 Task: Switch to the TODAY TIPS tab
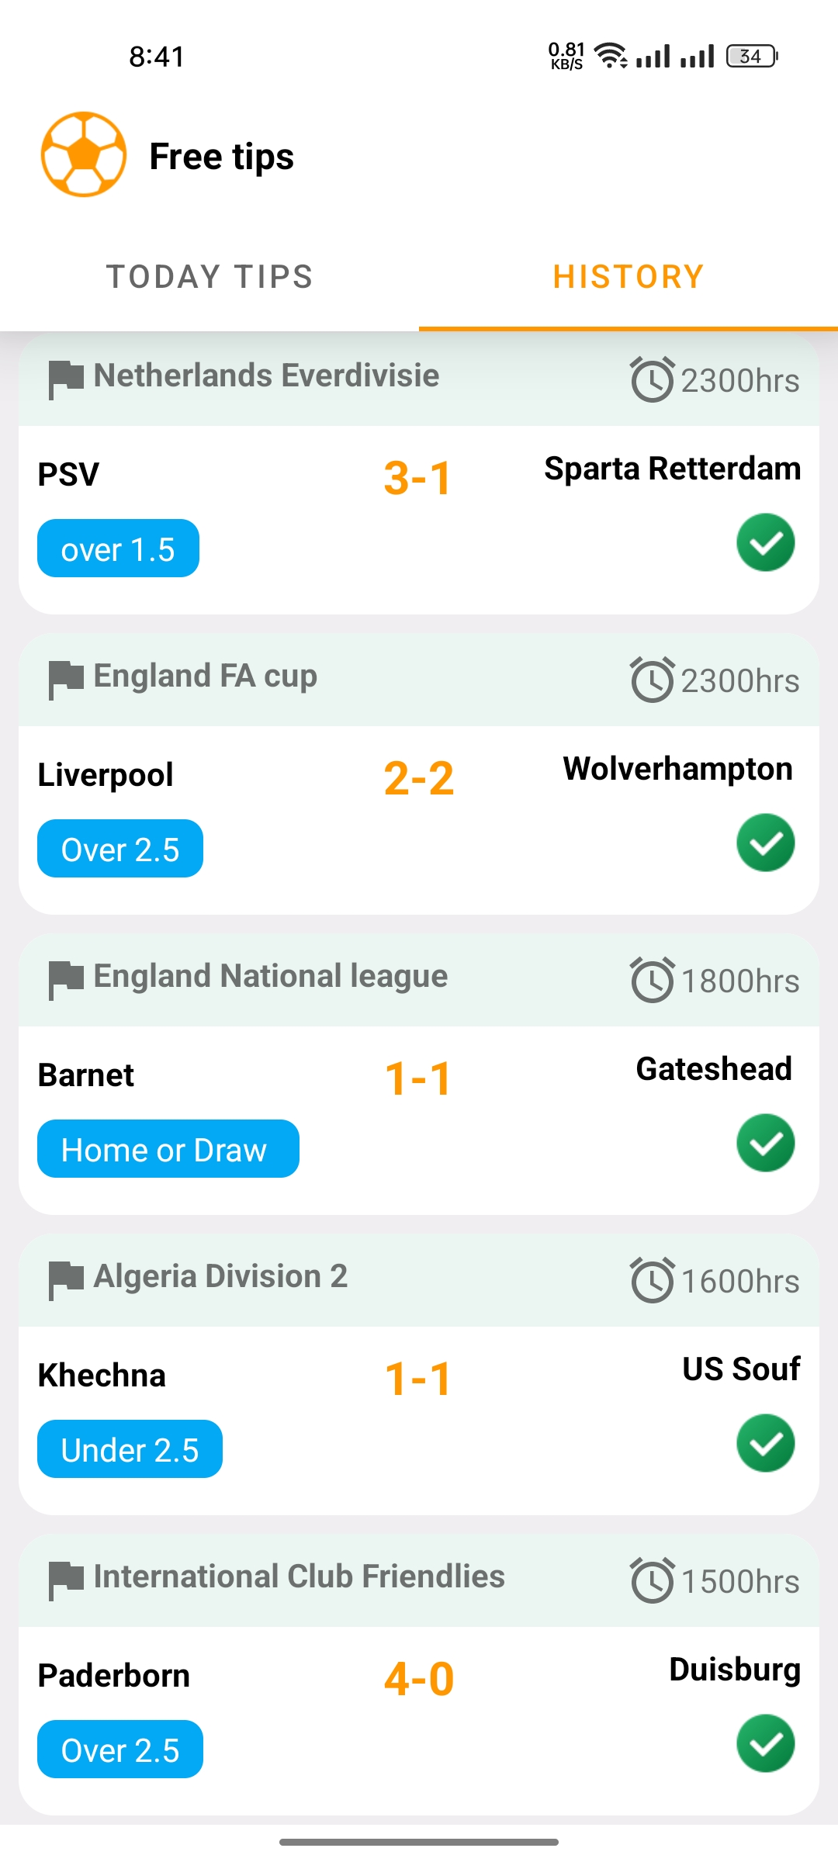(209, 277)
